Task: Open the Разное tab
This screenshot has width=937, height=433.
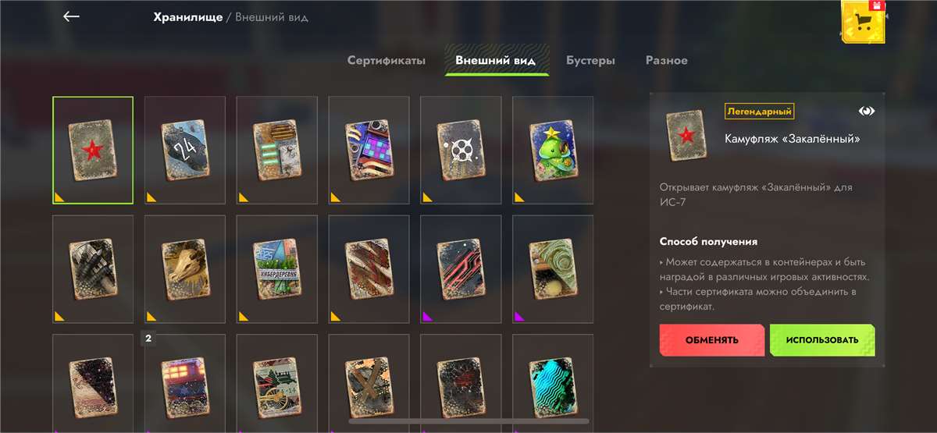Action: [667, 60]
